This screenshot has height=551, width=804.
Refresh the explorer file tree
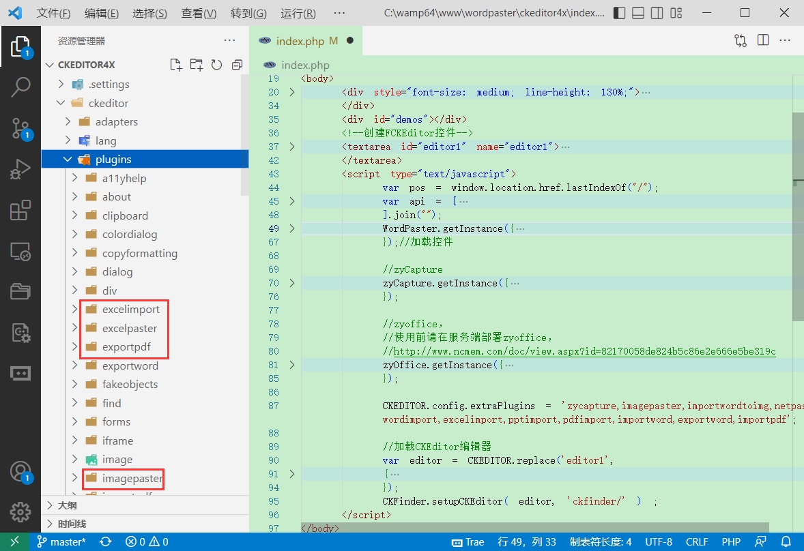pyautogui.click(x=217, y=65)
